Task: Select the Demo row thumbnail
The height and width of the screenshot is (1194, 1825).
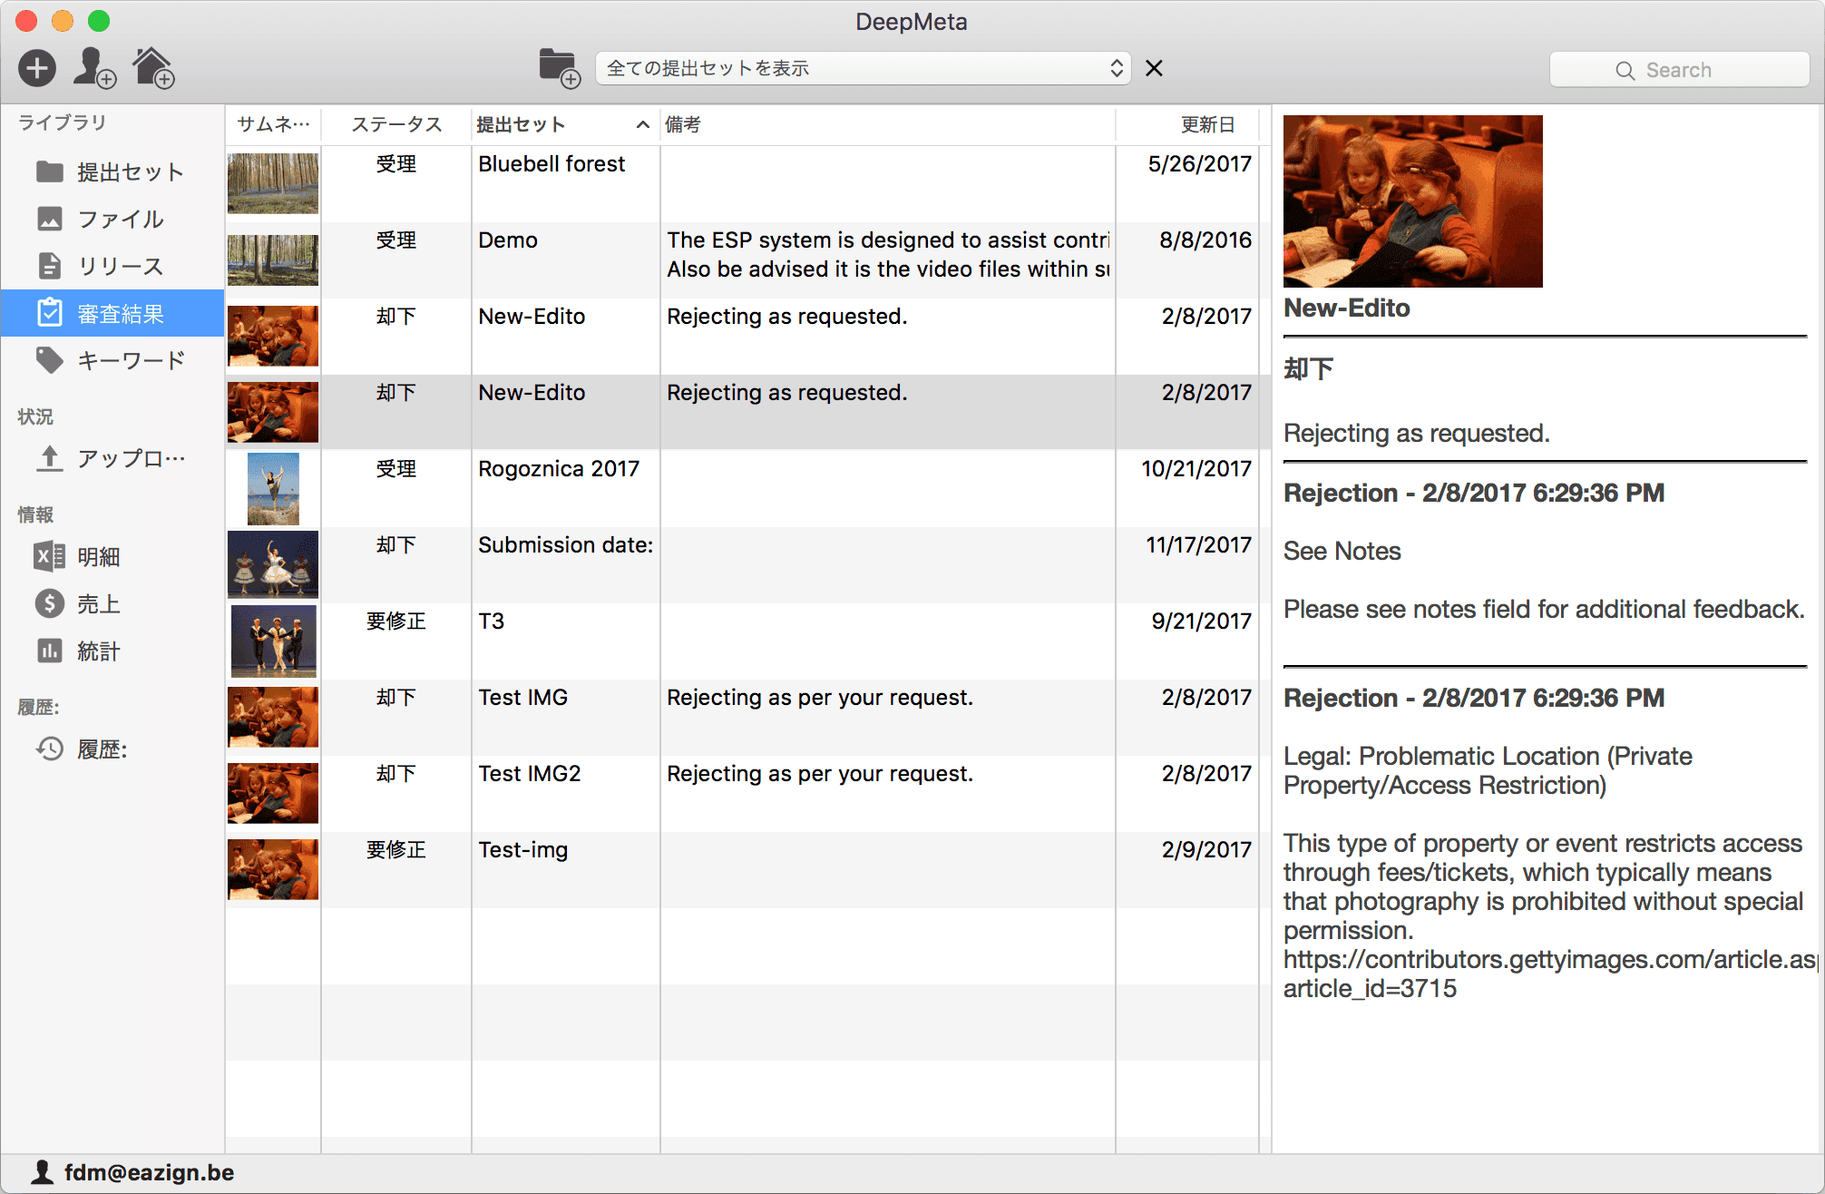Action: 273,260
